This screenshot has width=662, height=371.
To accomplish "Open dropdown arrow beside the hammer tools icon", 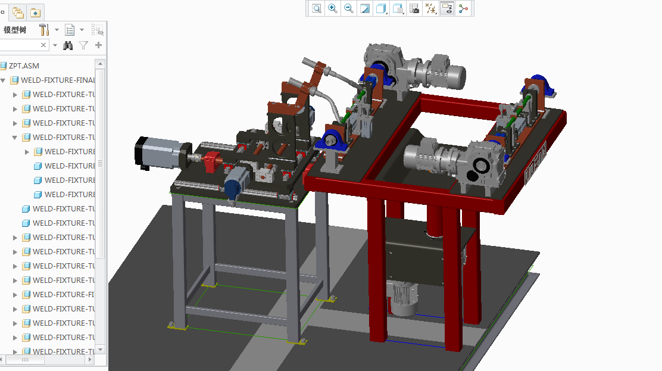I will 57,30.
